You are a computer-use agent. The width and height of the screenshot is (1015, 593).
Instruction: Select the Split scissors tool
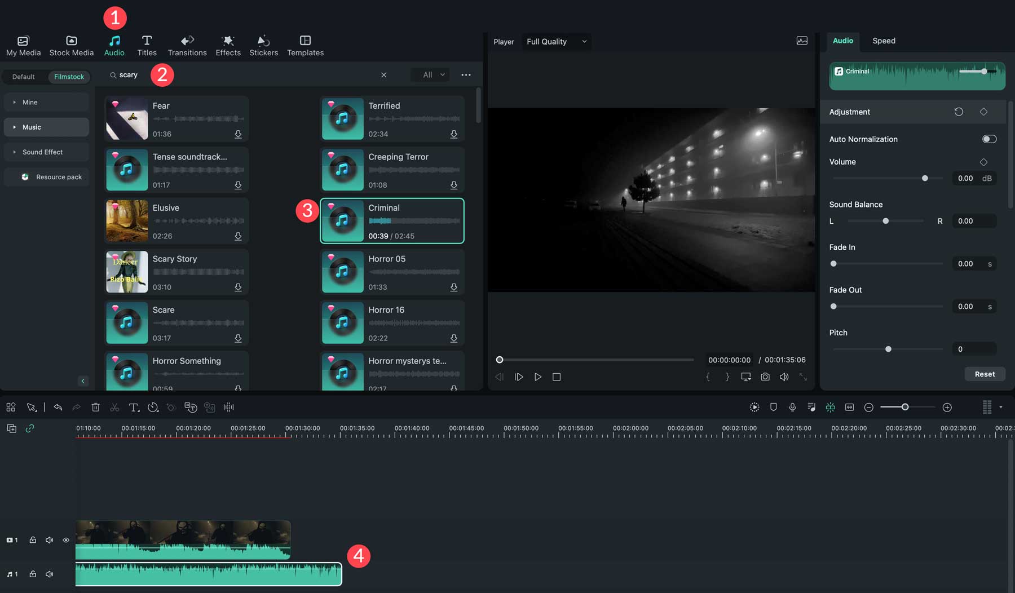114,407
